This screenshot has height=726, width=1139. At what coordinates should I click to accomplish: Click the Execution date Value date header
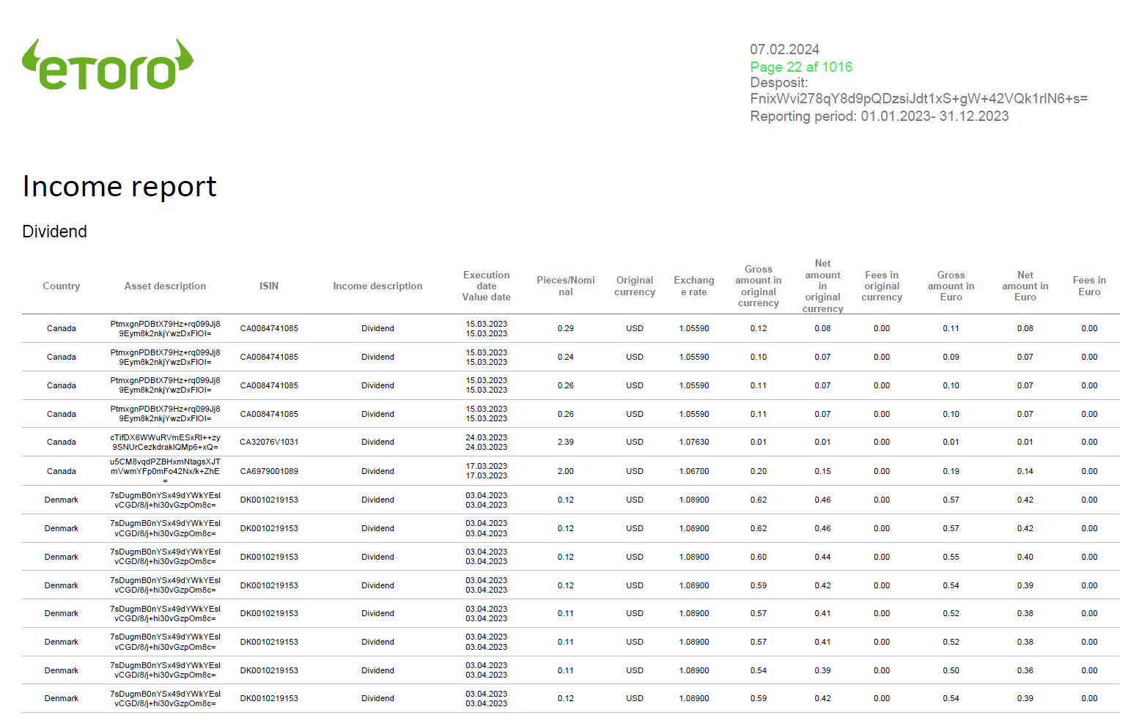pyautogui.click(x=487, y=286)
